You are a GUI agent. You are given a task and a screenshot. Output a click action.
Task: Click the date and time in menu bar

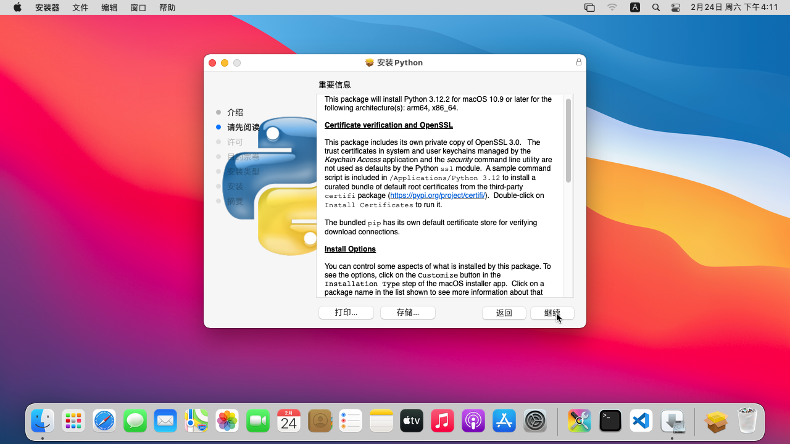734,7
